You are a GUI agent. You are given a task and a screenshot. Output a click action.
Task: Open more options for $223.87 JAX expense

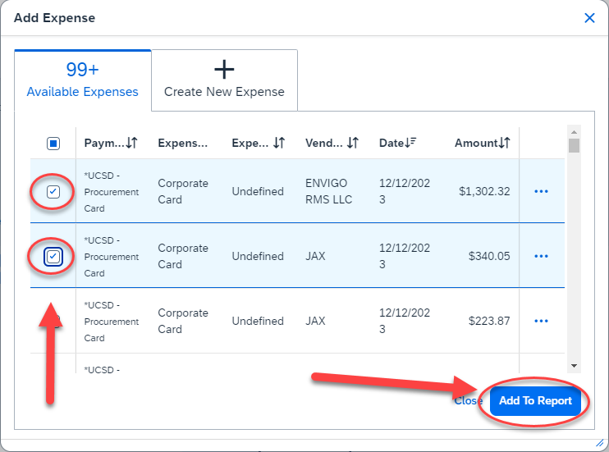pyautogui.click(x=541, y=321)
